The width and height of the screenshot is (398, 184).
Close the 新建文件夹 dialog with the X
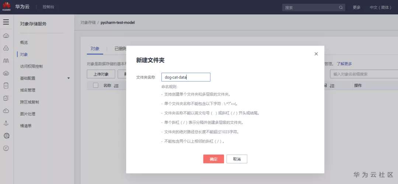click(316, 54)
